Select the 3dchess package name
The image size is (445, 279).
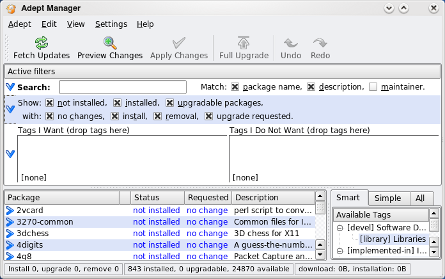pyautogui.click(x=33, y=234)
